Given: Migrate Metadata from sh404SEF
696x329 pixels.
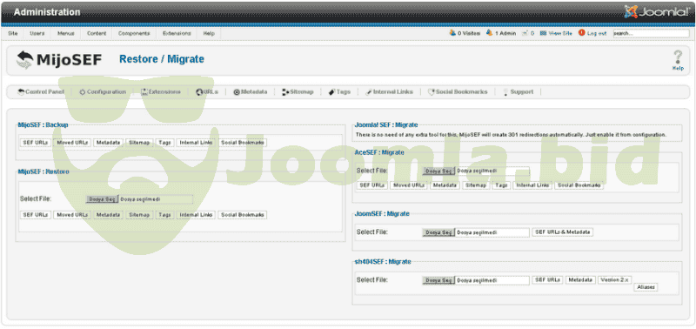Looking at the screenshot, I should pos(579,280).
